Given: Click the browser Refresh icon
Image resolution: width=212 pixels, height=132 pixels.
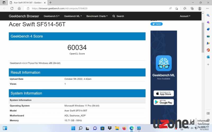Looking at the screenshot, I should 12,8.
